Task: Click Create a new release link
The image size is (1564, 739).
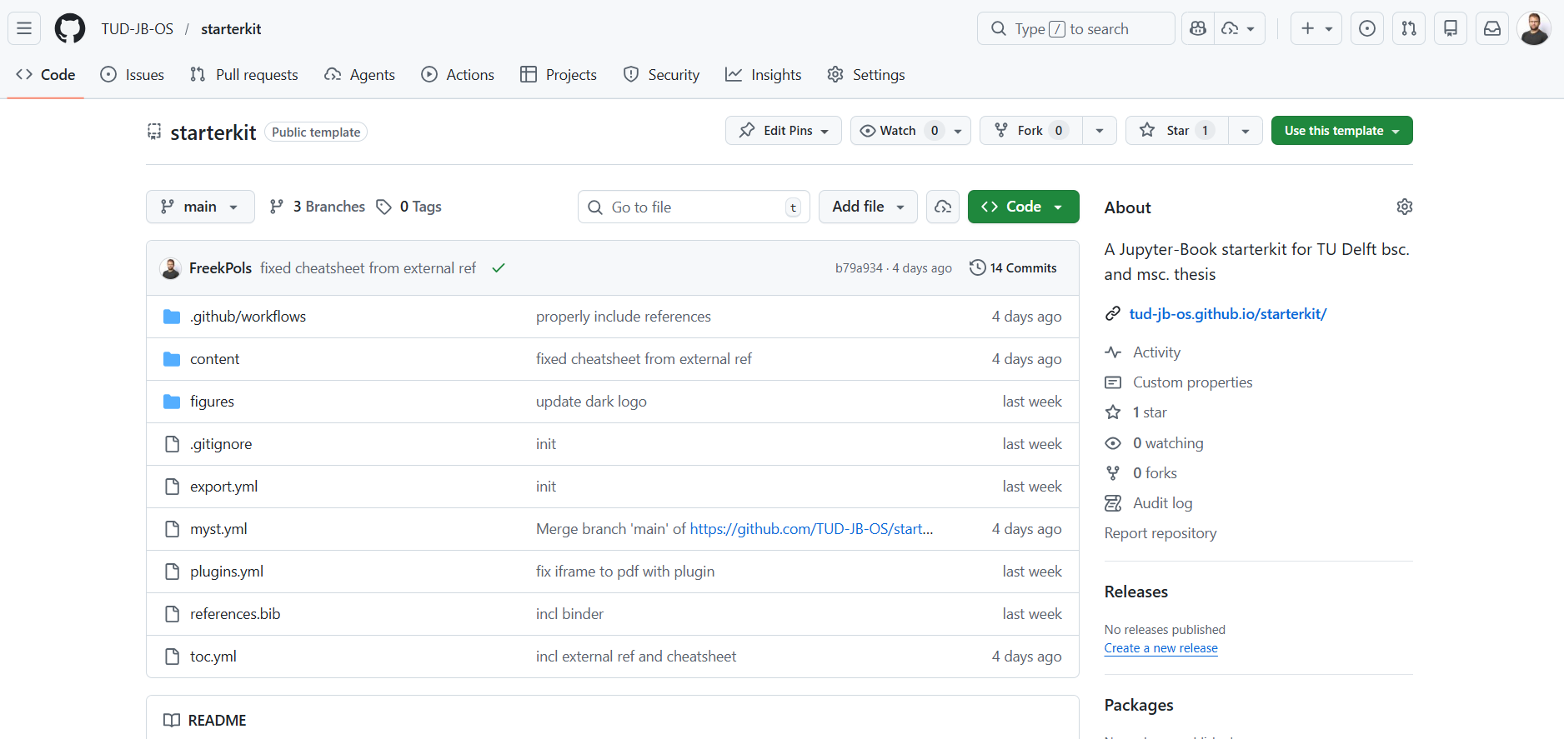Action: coord(1160,648)
